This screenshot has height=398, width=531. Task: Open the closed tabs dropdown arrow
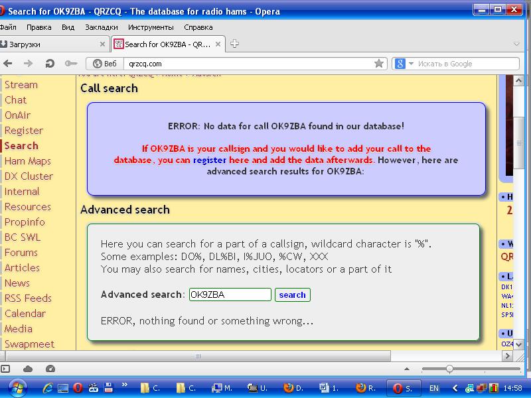click(516, 44)
